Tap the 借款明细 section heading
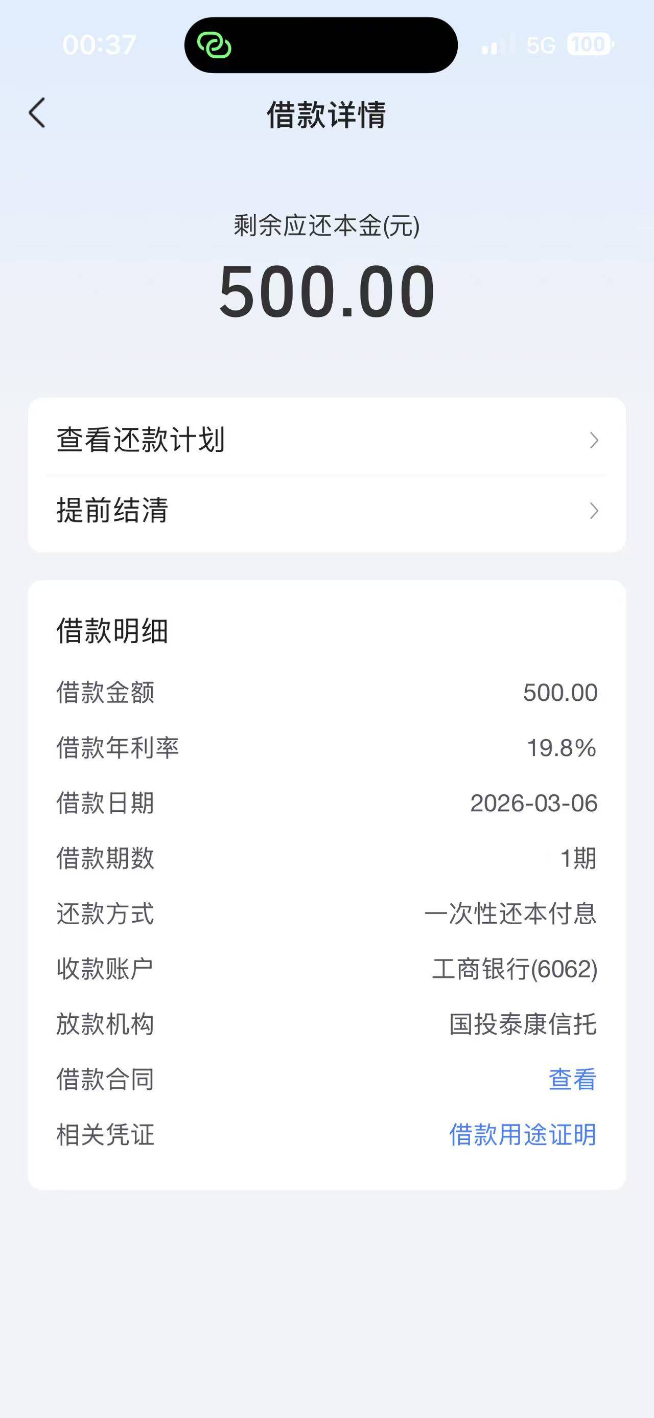654x1418 pixels. click(112, 631)
